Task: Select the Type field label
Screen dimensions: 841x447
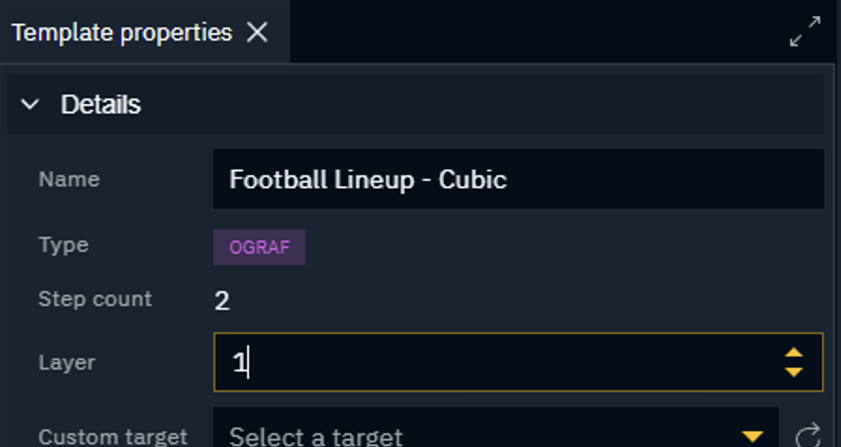Action: pyautogui.click(x=64, y=245)
